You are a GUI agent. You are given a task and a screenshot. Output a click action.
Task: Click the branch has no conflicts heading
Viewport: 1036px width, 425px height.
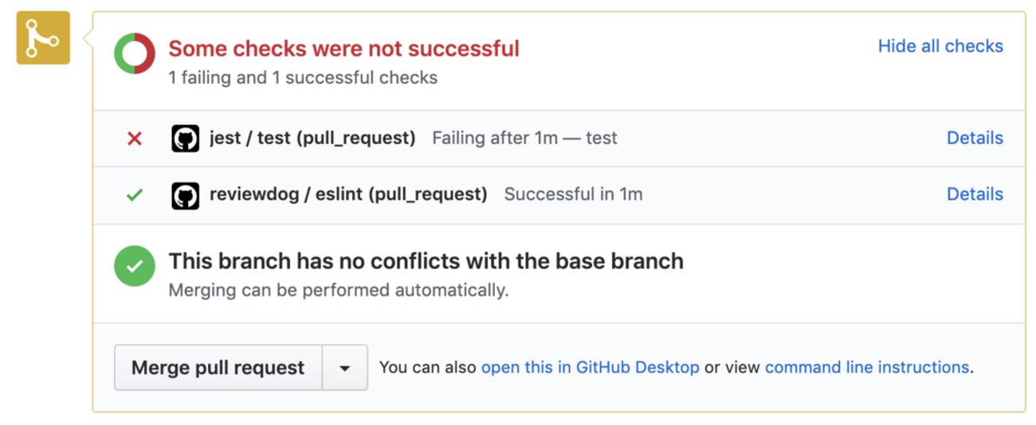(x=426, y=261)
